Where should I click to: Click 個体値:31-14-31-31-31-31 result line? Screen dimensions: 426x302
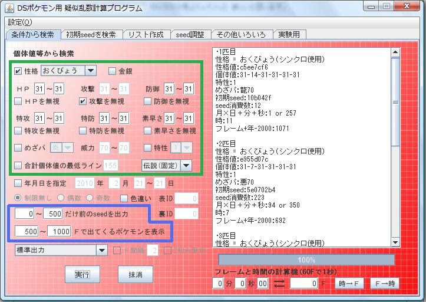(x=257, y=74)
